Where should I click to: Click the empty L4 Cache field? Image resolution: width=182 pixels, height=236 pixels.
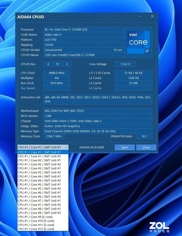pyautogui.click(x=133, y=88)
